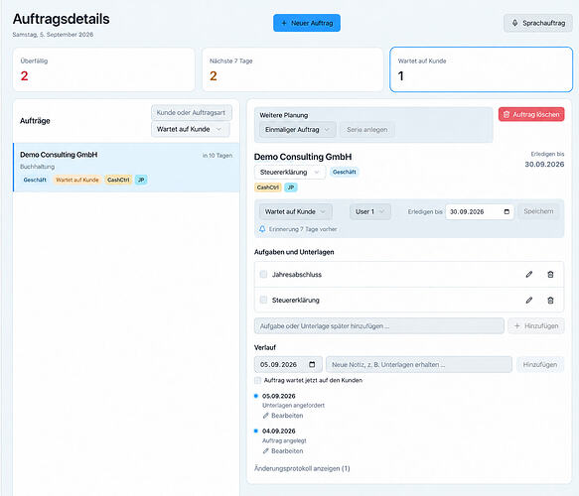579x496 pixels.
Task: Expand the User 1 assignee dropdown
Action: coord(370,211)
